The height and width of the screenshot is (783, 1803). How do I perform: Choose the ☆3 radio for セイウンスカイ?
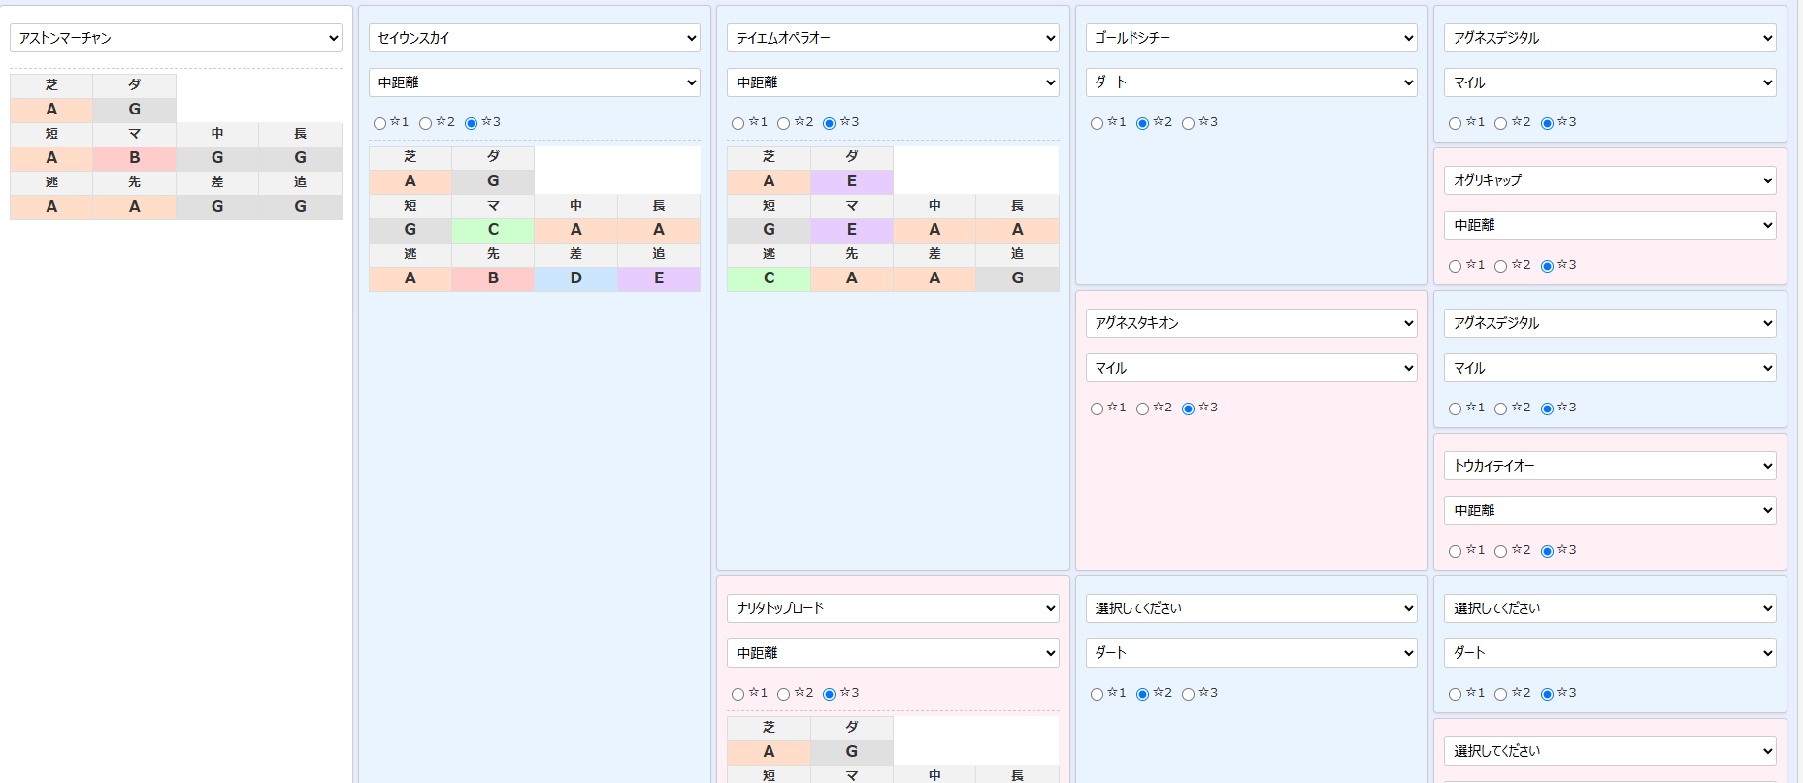pos(471,123)
